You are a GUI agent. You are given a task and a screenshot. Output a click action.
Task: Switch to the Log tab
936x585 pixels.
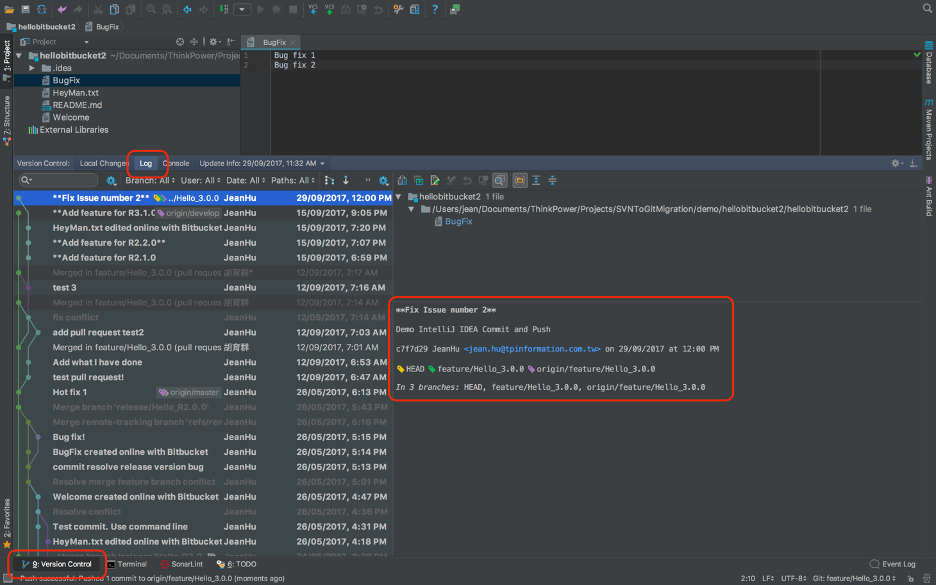(x=146, y=164)
